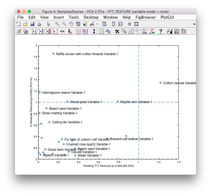Click the hammer and wrench tools icon
The width and height of the screenshot is (211, 196).
[x=117, y=31]
